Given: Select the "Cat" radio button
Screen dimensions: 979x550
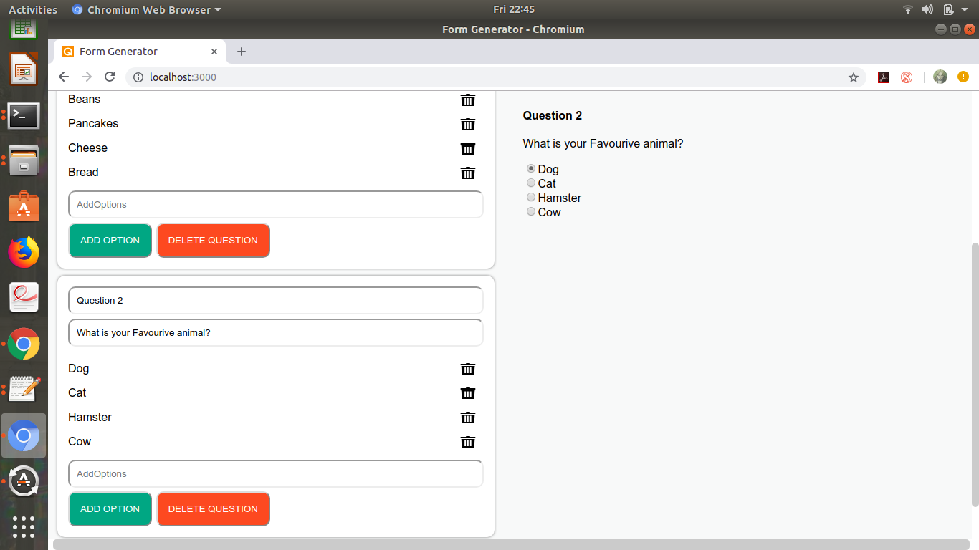Looking at the screenshot, I should 531,183.
